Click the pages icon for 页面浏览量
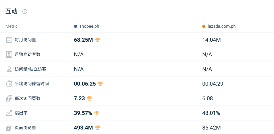 coord(9,128)
